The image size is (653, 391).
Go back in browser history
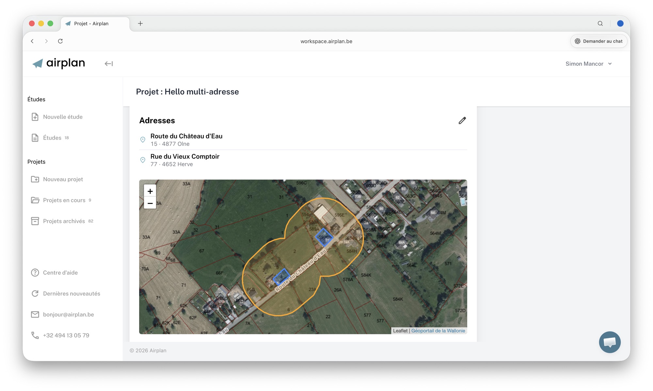[32, 41]
